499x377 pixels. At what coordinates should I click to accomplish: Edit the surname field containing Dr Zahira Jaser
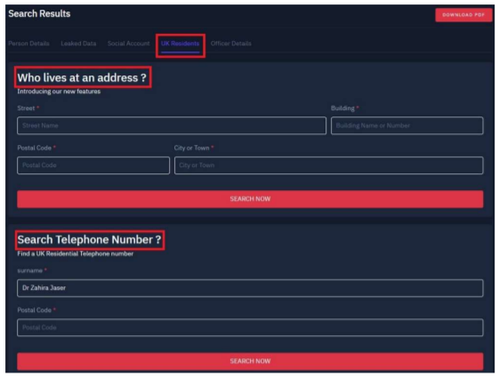click(x=250, y=288)
